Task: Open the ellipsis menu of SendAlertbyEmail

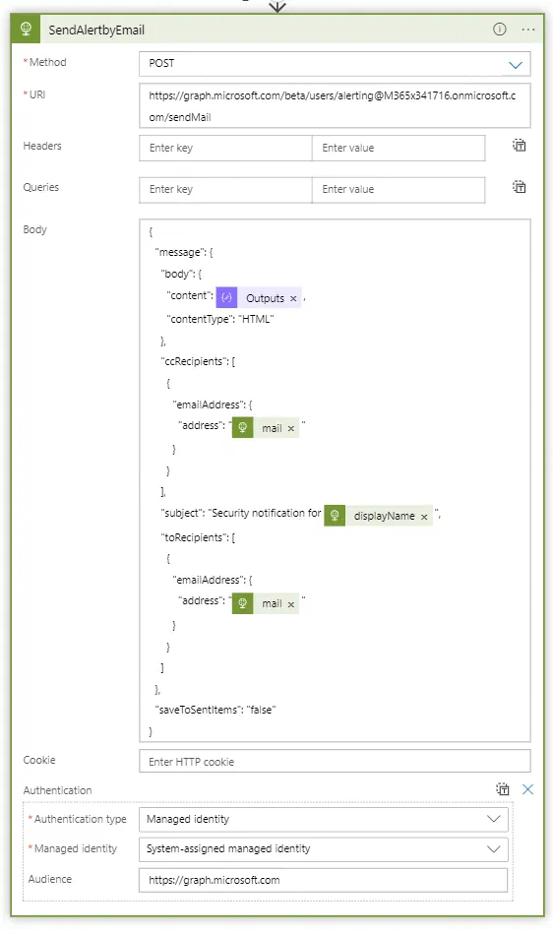Action: pyautogui.click(x=528, y=30)
